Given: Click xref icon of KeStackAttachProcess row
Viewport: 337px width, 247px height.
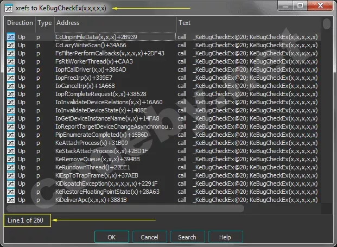Looking at the screenshot, I should 11,151.
